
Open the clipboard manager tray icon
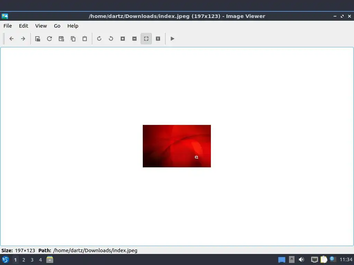tap(324, 259)
